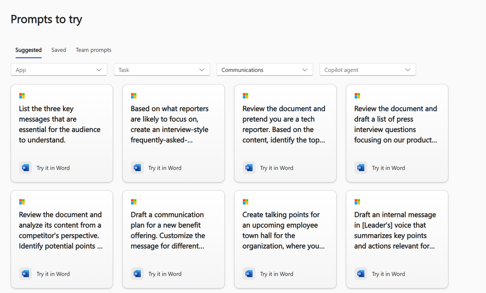This screenshot has height=293, width=486.
Task: Click Word icon on 'employee town hall' card
Action: (x=249, y=274)
